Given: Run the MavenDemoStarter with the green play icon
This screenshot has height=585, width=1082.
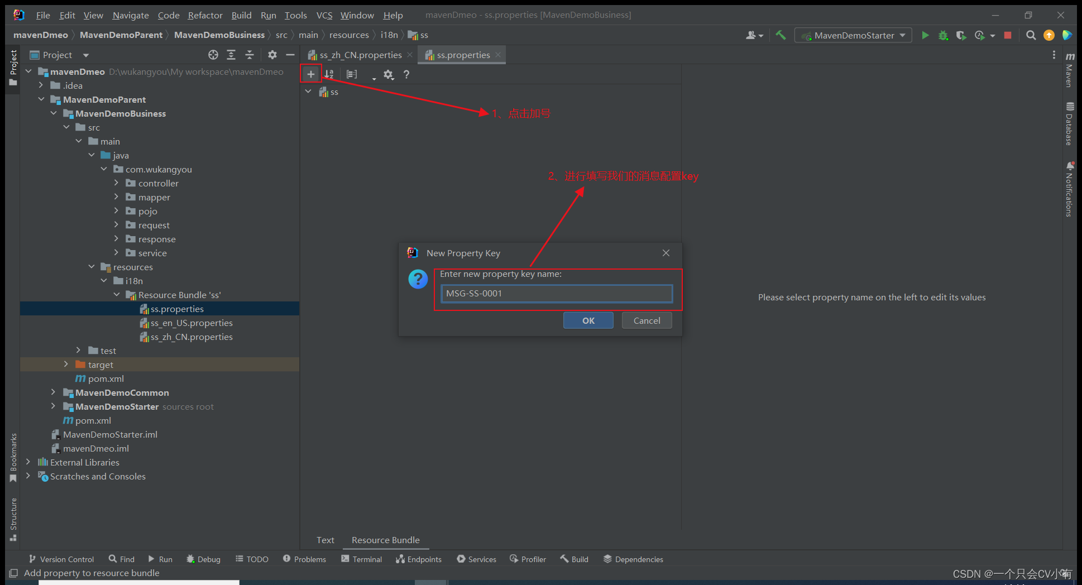Looking at the screenshot, I should (x=925, y=35).
